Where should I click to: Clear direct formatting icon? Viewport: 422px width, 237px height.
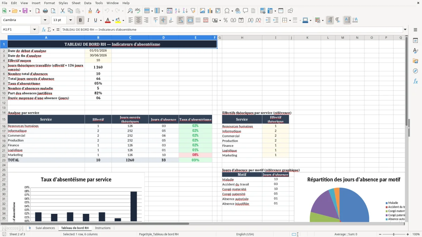[x=98, y=11]
